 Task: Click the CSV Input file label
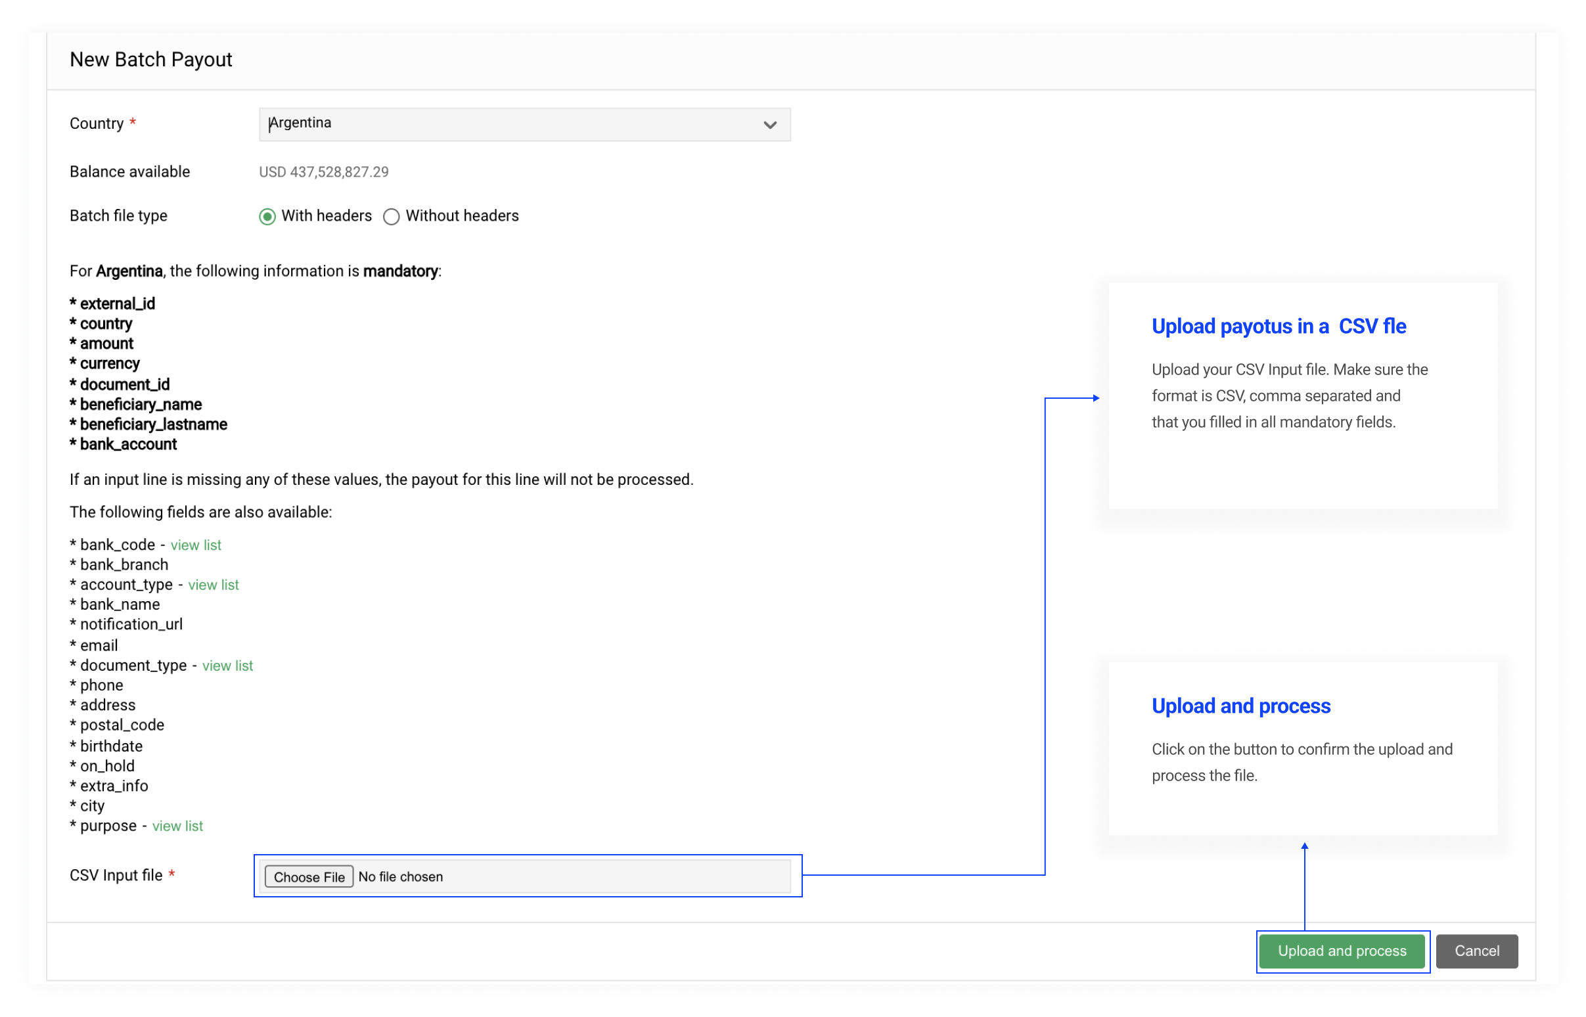point(116,875)
